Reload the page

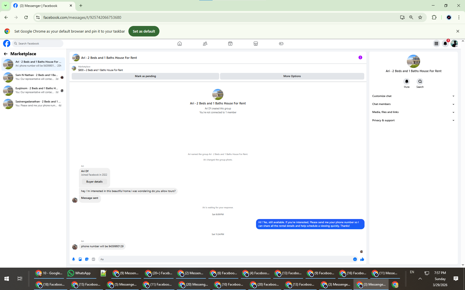(x=26, y=17)
